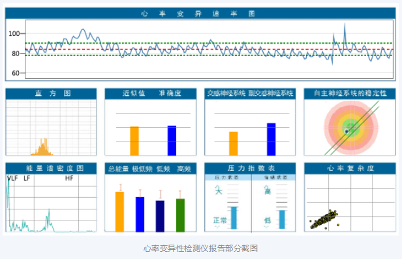Click the orange 交感神经系统 bar
402x259 pixels.
click(234, 144)
